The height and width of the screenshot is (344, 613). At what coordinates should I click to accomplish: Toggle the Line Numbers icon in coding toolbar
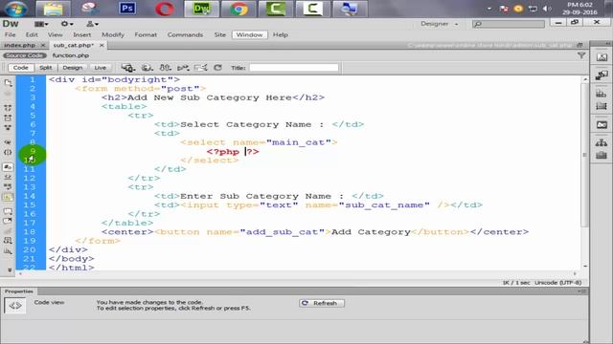click(x=8, y=167)
